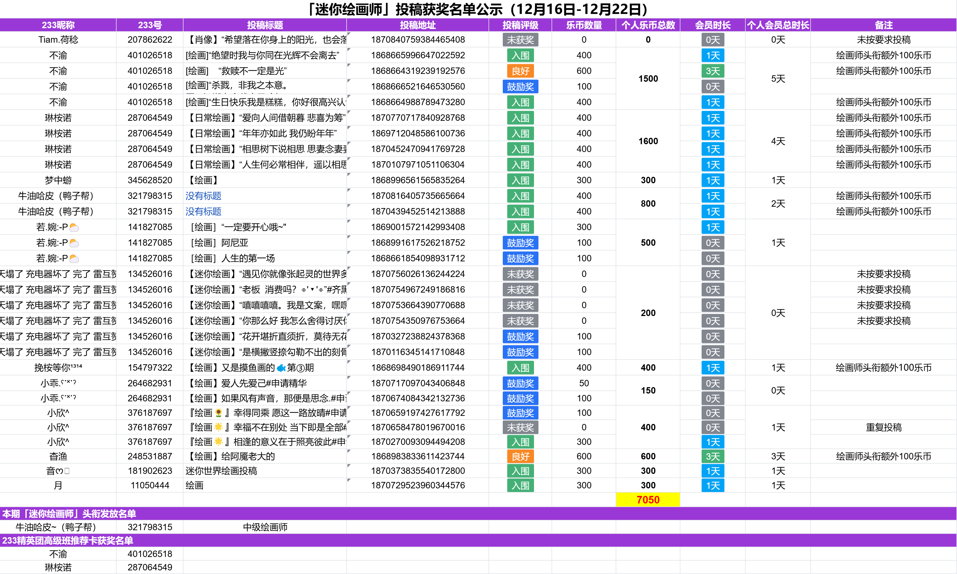This screenshot has height=574, width=957.
Task: Click the fish emoji in 挽桉等你 submission title
Action: [281, 368]
